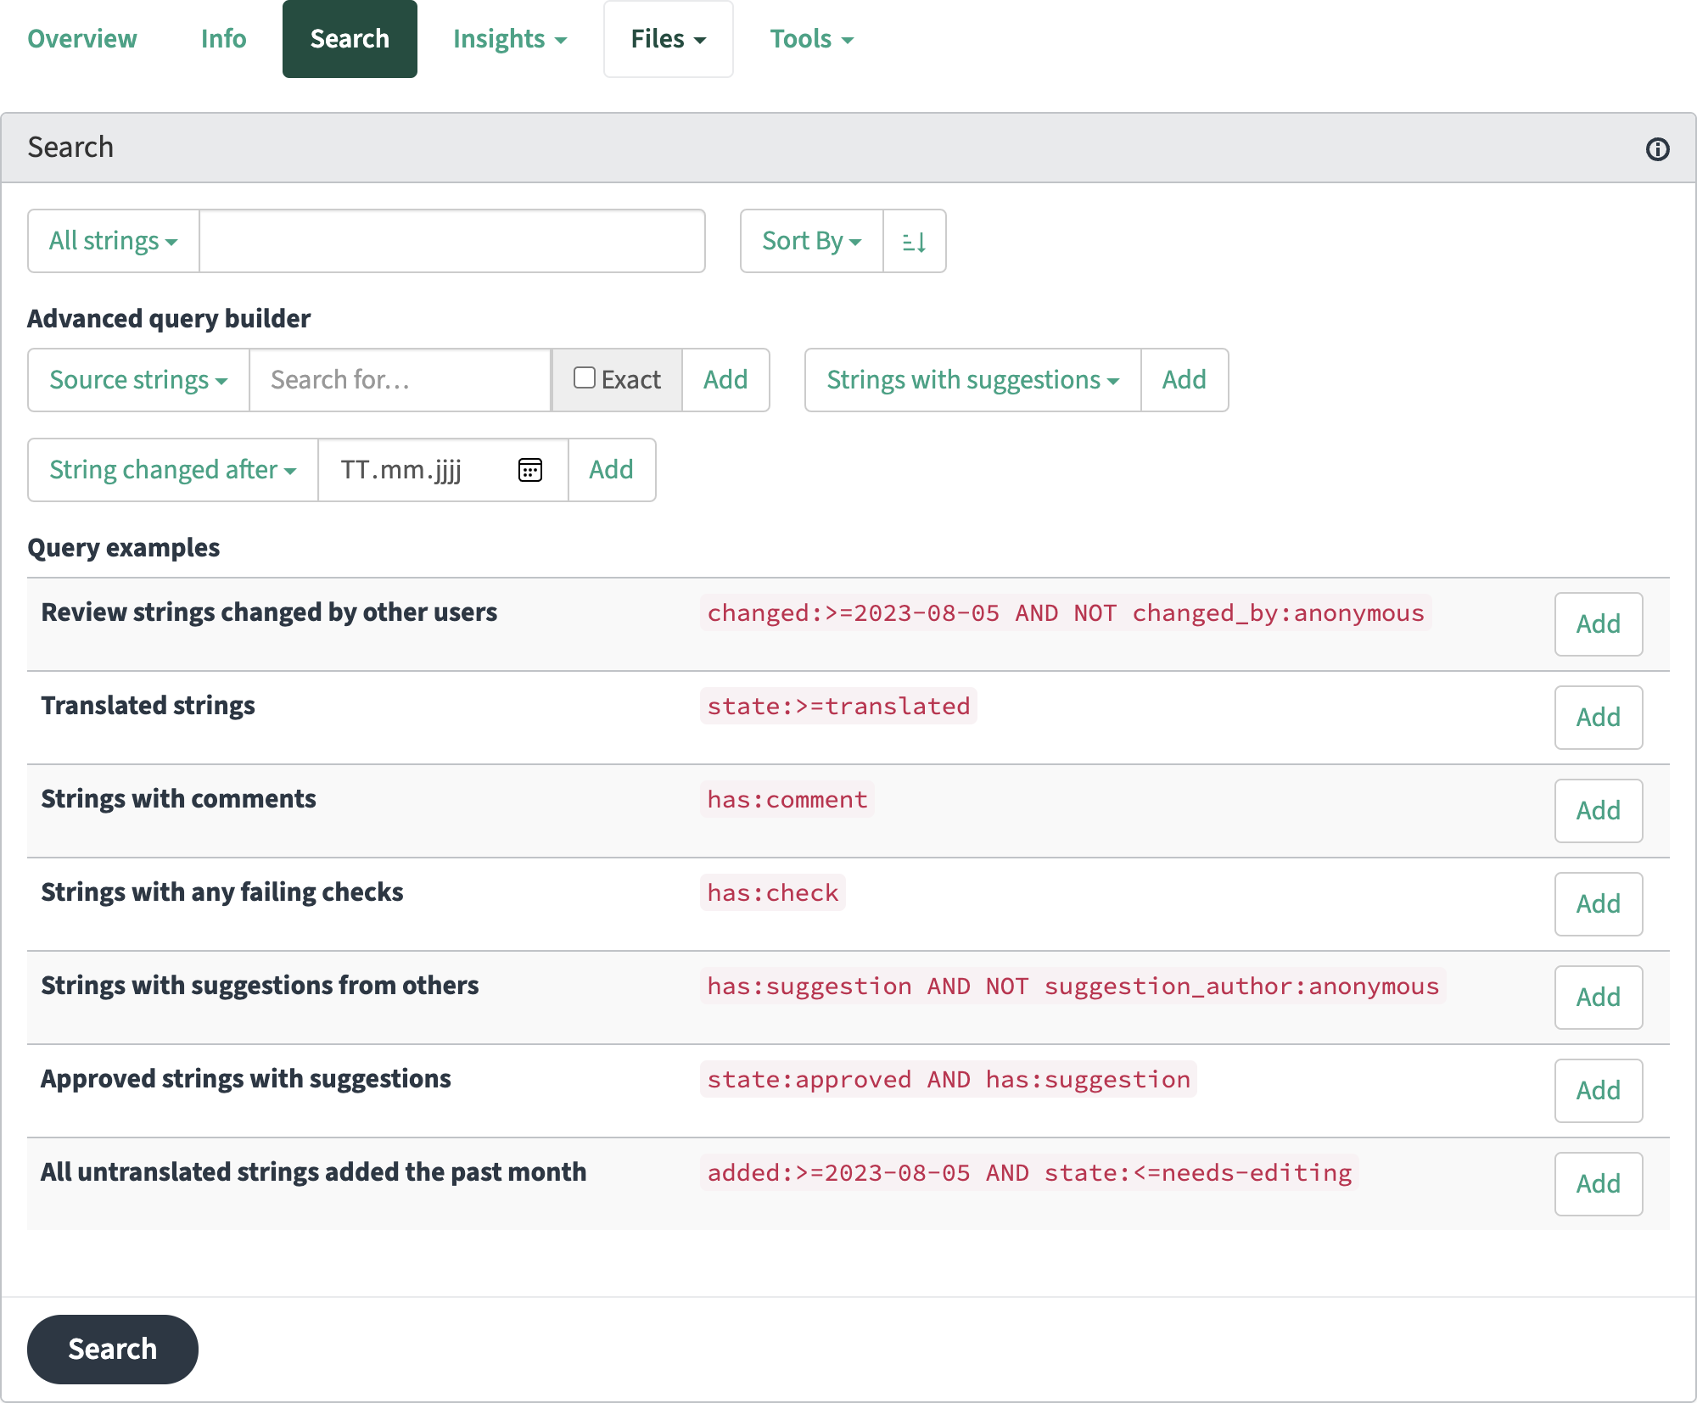Enable the Exact checkbox

[584, 377]
